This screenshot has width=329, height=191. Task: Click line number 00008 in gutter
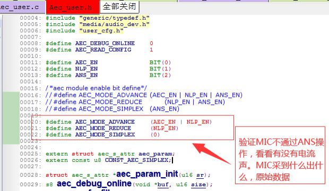[x=31, y=43]
